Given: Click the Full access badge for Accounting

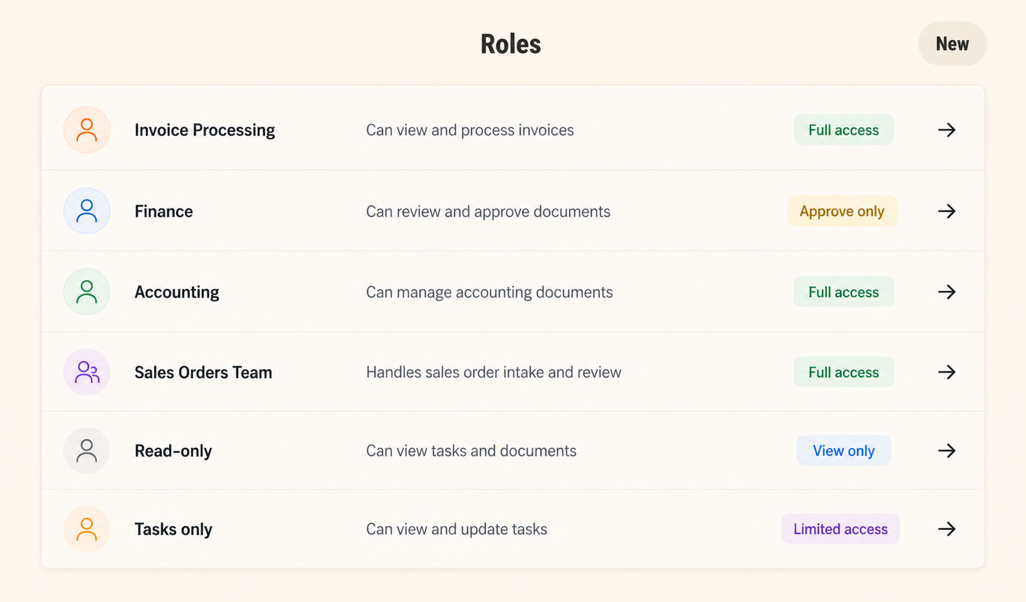Looking at the screenshot, I should [x=843, y=291].
